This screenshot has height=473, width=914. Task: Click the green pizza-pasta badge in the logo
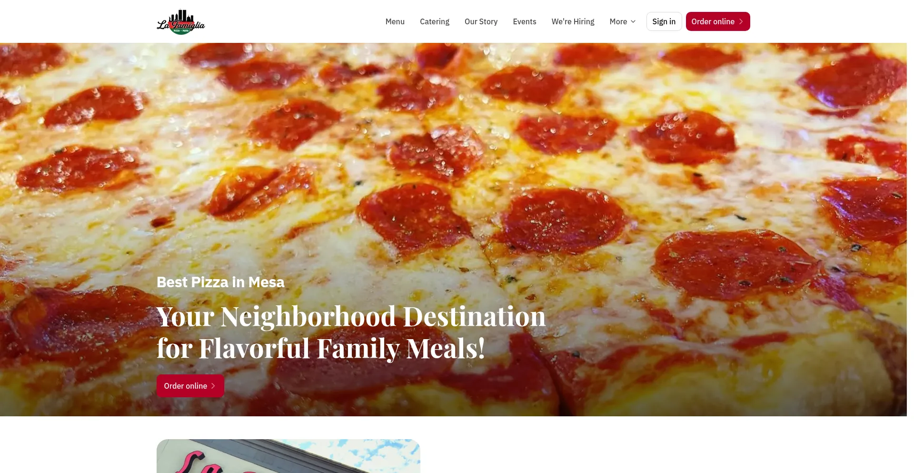(181, 31)
